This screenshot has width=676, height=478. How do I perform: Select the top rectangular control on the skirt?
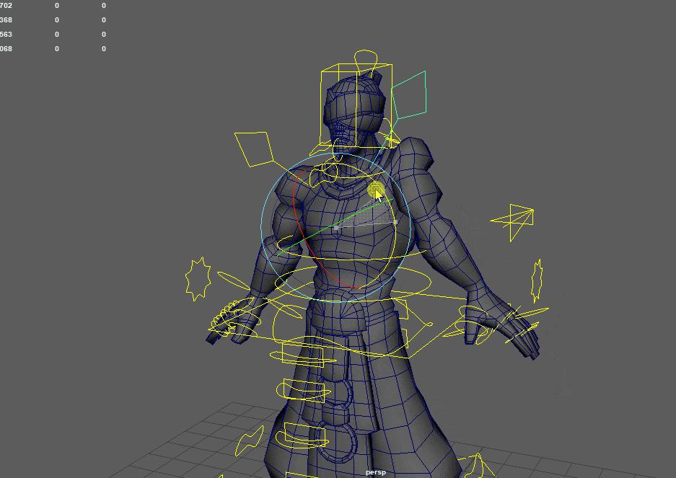point(303,352)
